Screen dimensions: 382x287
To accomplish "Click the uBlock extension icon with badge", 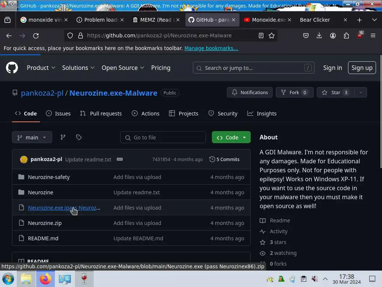I will (360, 35).
